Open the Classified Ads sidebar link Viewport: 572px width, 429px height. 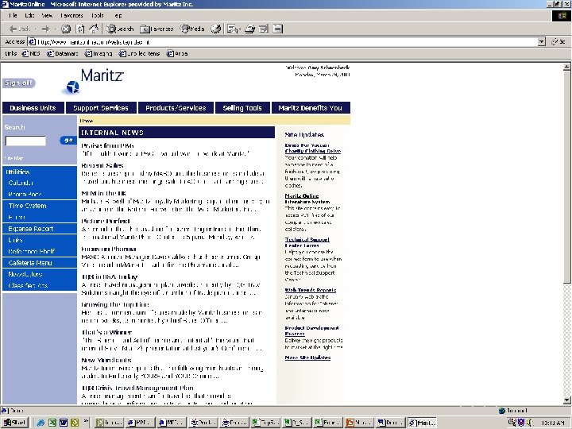(28, 286)
